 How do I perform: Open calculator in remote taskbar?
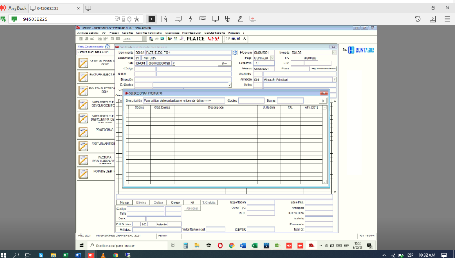pyautogui.click(x=185, y=246)
